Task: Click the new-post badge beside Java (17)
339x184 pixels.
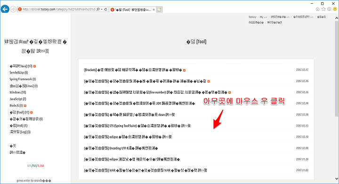Action: [34, 66]
